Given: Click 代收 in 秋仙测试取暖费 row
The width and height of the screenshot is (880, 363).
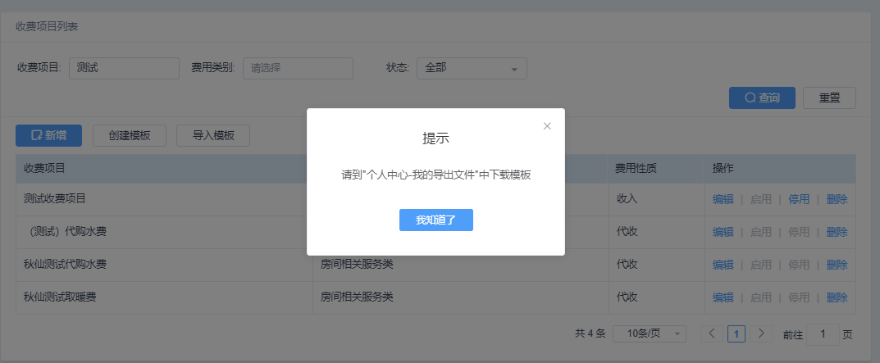Looking at the screenshot, I should (627, 297).
